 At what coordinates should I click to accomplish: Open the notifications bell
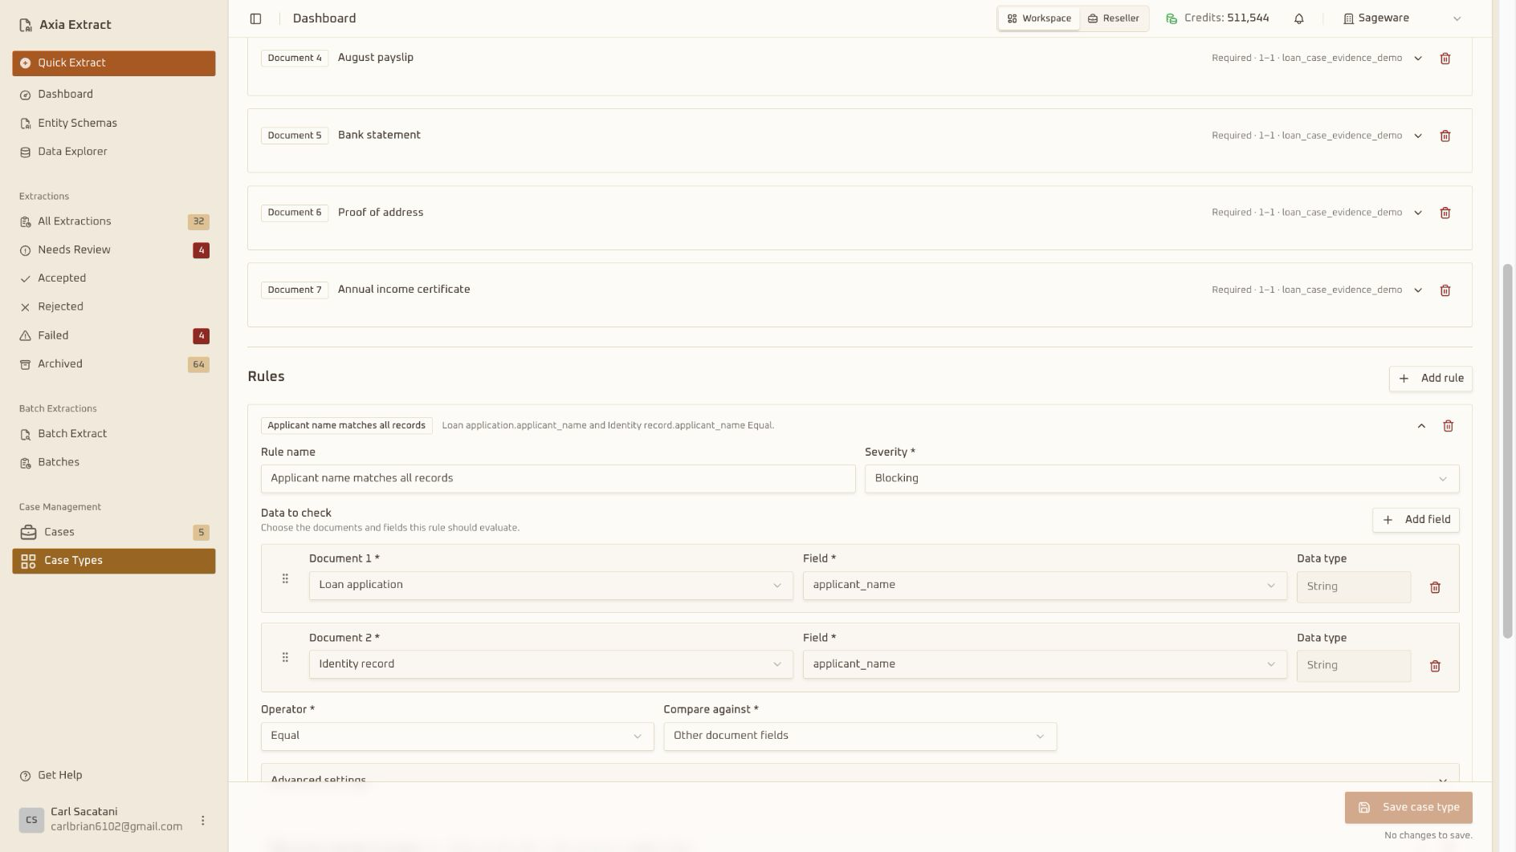1298,18
